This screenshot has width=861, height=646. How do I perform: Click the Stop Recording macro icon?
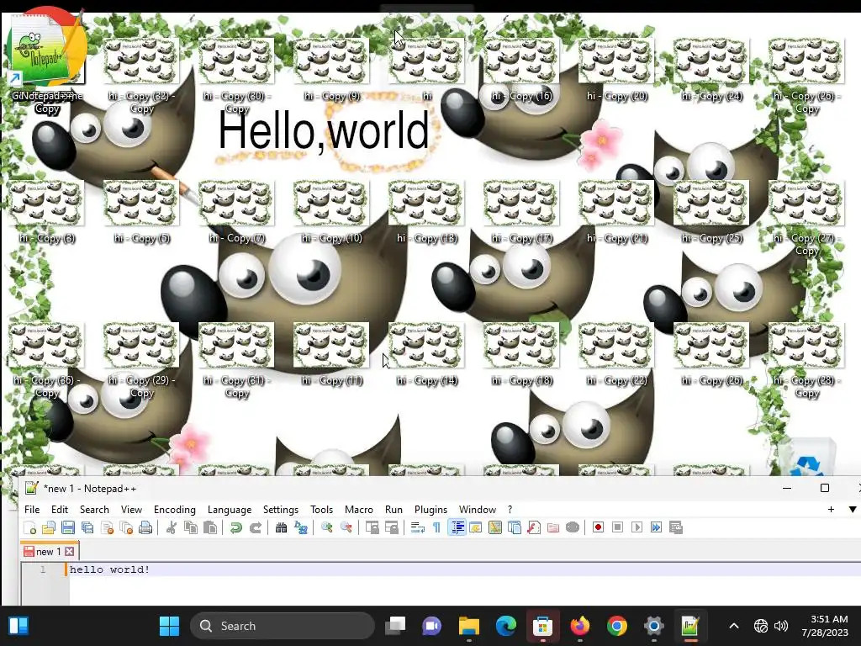[617, 527]
